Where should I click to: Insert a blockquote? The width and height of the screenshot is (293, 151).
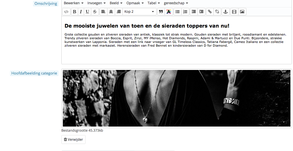161,12
